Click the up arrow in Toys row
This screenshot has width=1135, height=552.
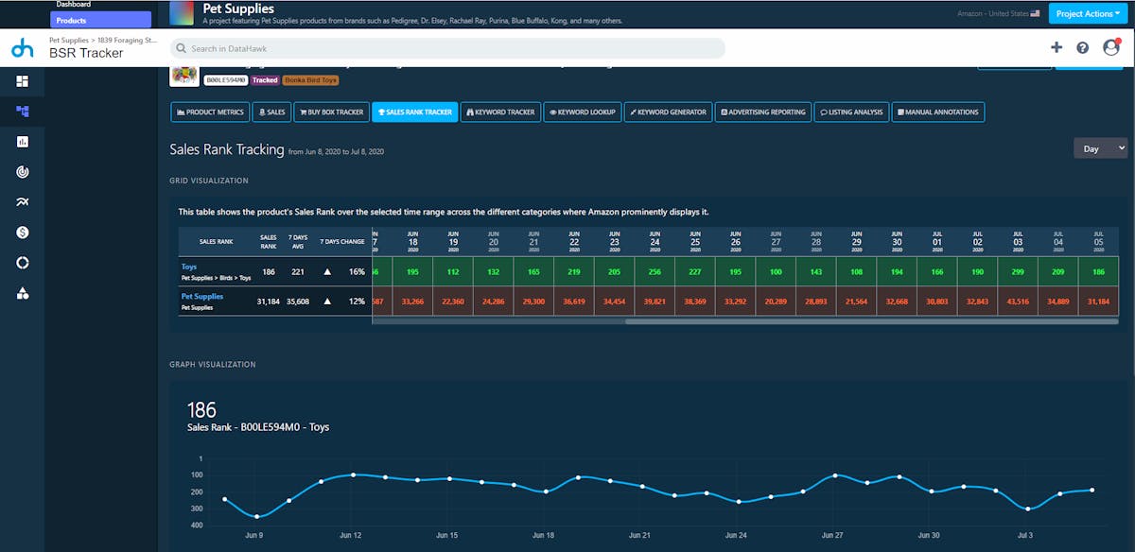tap(327, 271)
